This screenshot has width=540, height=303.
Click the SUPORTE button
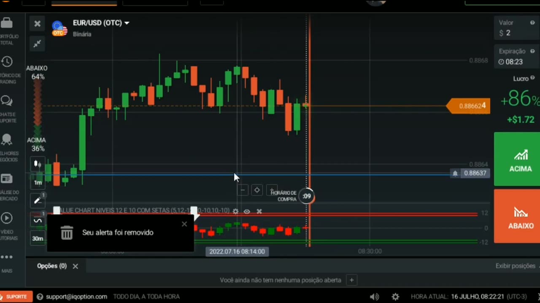pos(16,297)
